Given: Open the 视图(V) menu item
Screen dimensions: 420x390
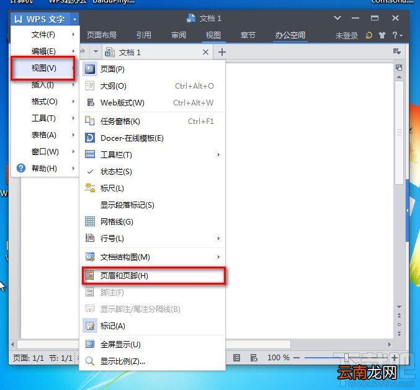Looking at the screenshot, I should pyautogui.click(x=43, y=68).
